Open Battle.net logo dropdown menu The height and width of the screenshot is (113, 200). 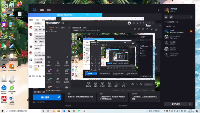pos(35,10)
